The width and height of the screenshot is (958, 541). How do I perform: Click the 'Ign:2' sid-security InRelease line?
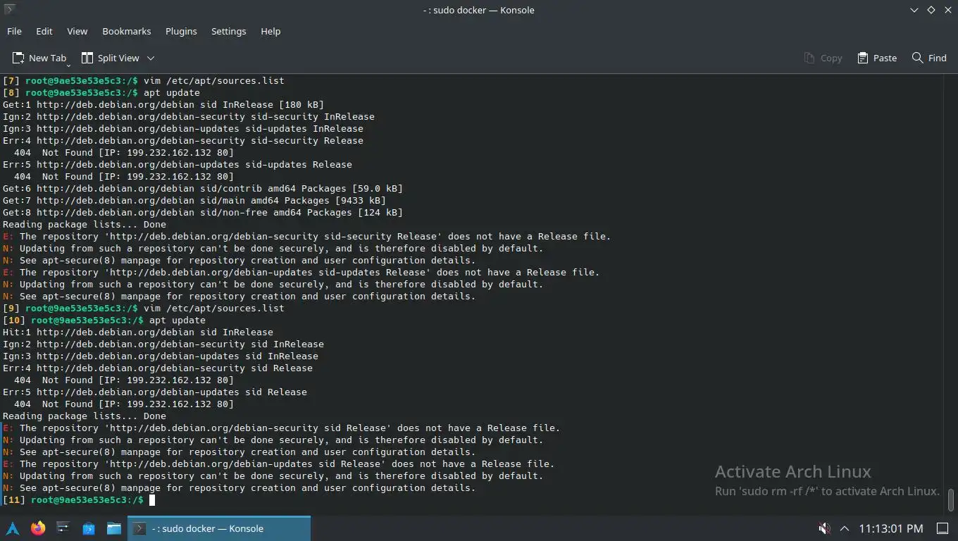click(x=189, y=116)
